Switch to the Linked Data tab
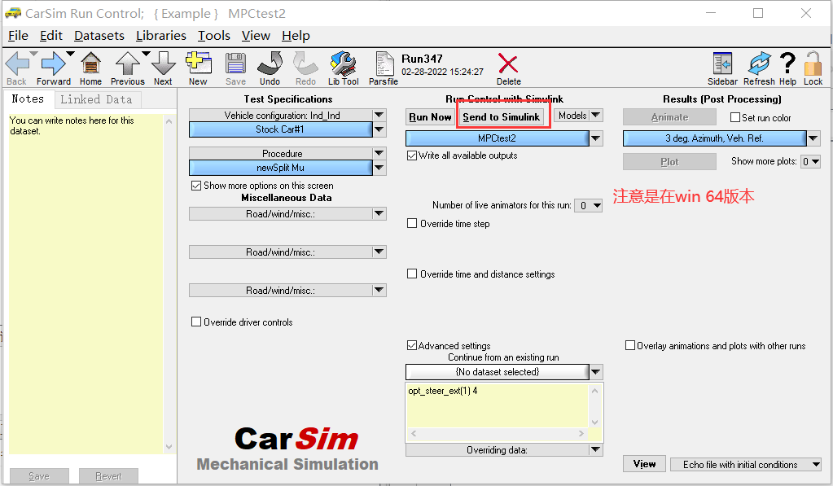The height and width of the screenshot is (486, 833). coord(97,99)
